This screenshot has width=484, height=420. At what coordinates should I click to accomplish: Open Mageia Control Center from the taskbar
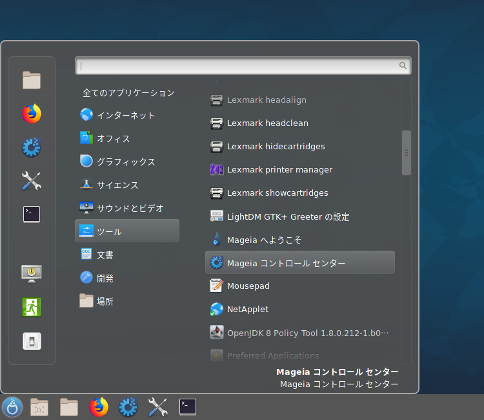pos(128,407)
